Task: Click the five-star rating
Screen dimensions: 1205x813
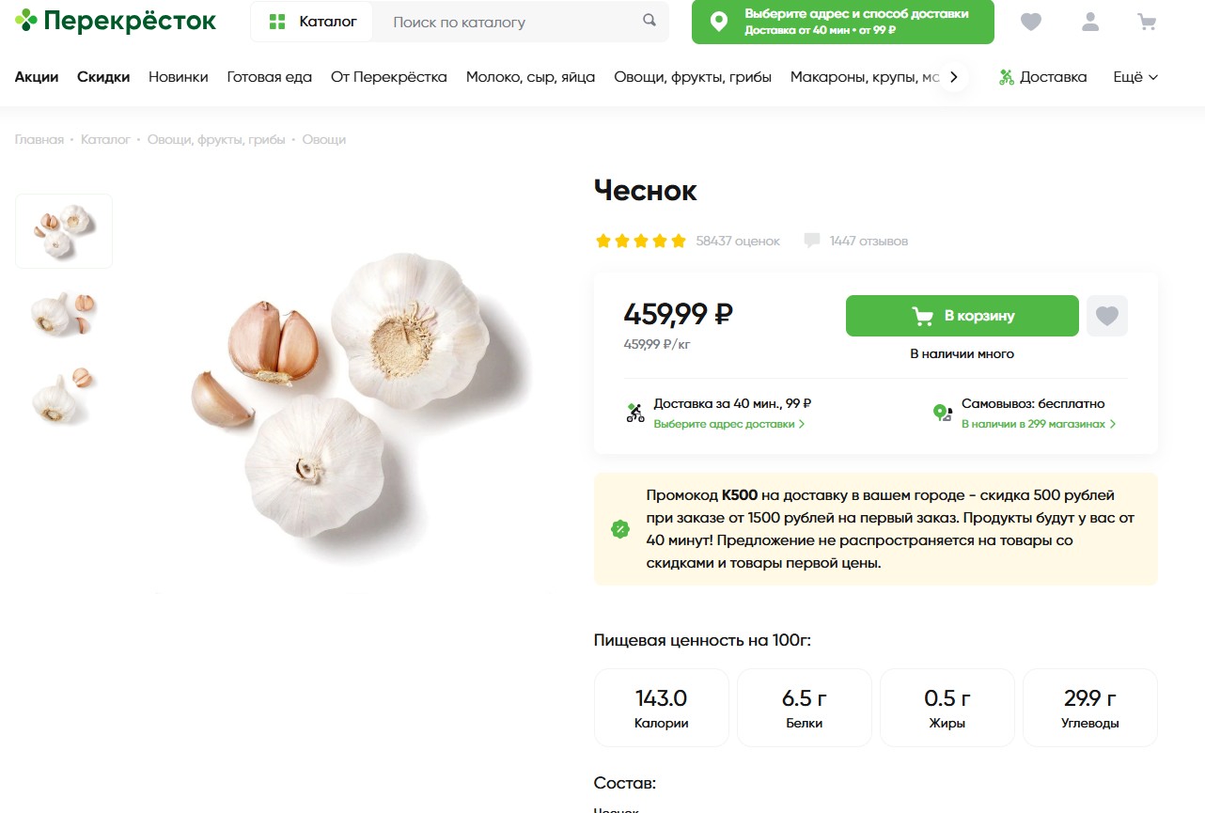Action: tap(641, 241)
